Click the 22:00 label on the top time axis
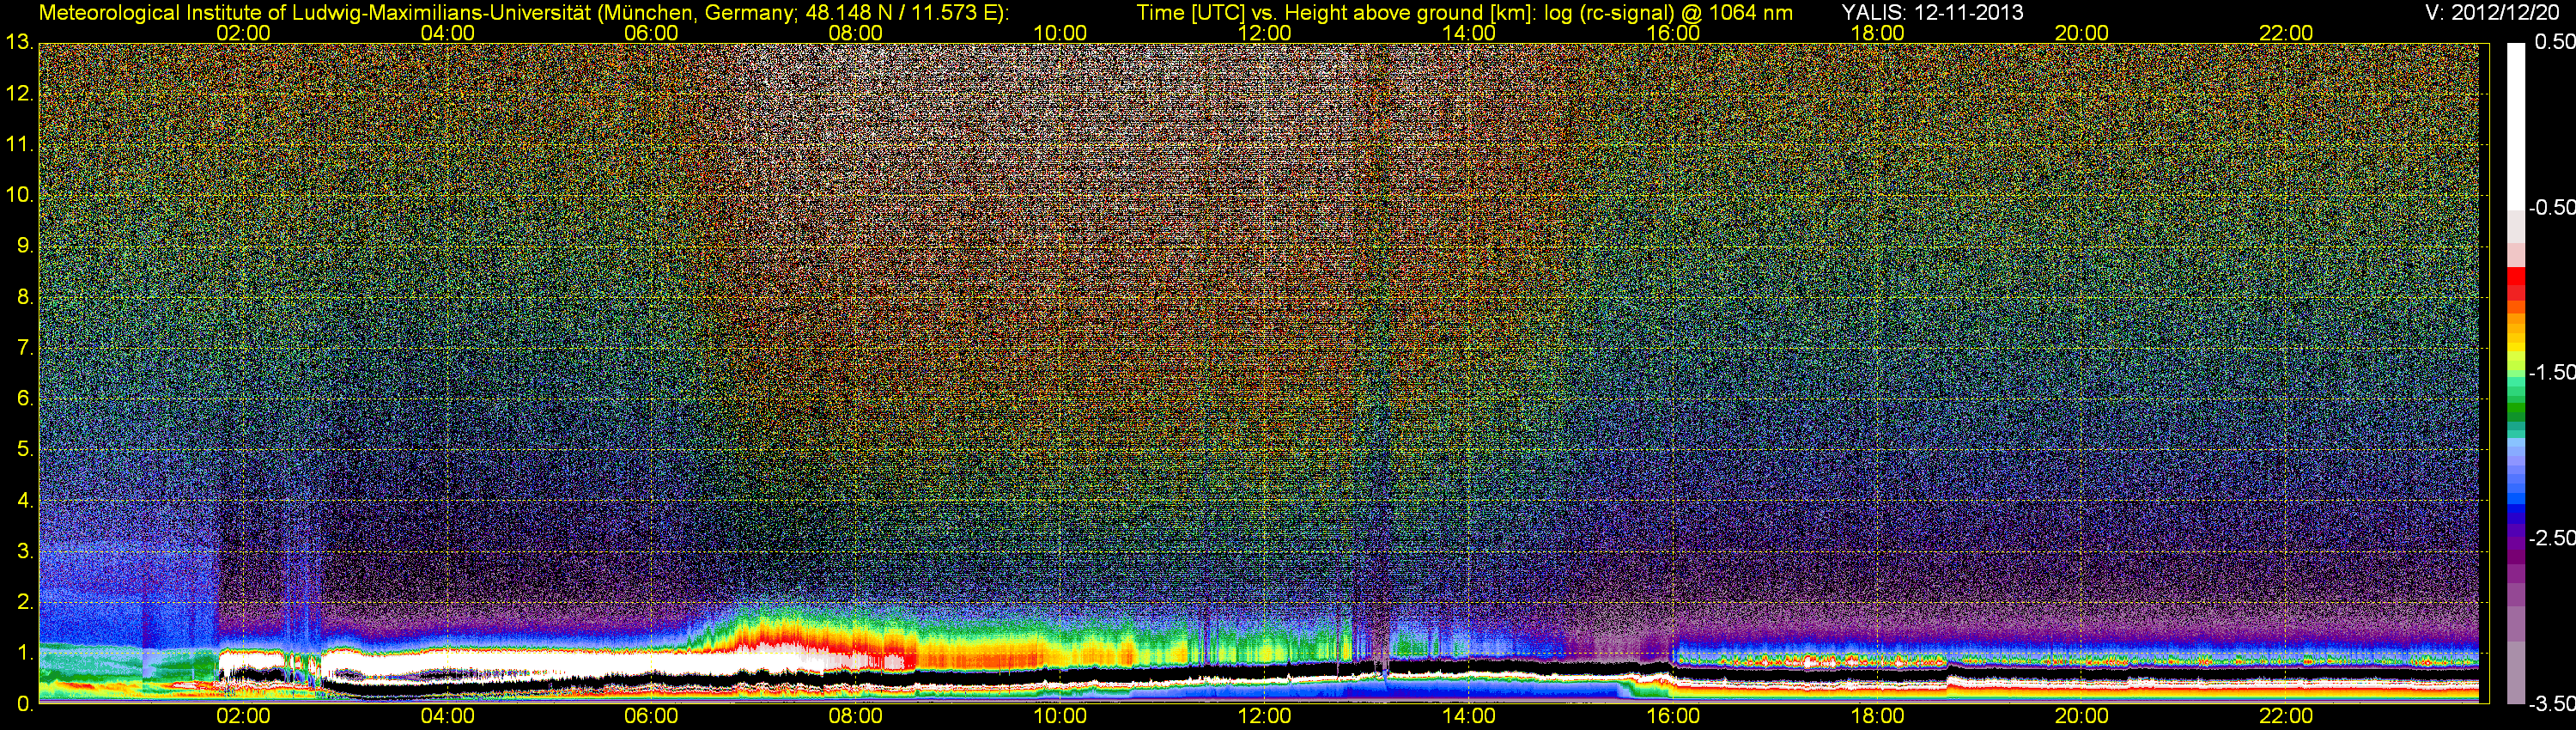 click(2286, 33)
